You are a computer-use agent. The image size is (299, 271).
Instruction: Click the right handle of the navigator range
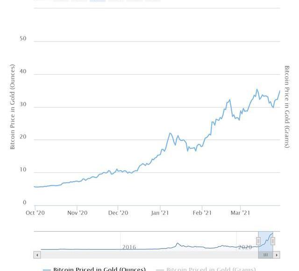[x=273, y=241]
